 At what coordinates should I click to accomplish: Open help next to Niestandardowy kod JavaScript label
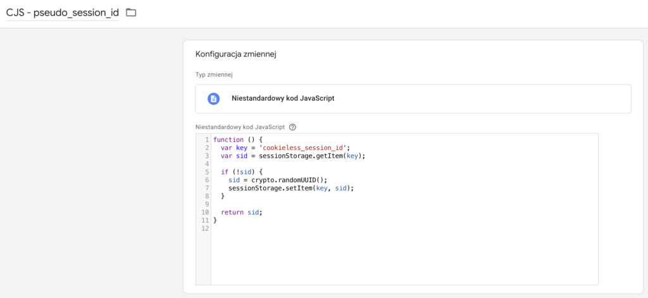292,127
